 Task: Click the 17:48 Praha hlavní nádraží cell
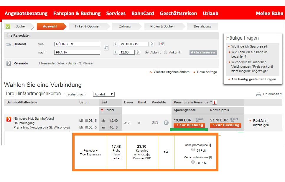116,152
